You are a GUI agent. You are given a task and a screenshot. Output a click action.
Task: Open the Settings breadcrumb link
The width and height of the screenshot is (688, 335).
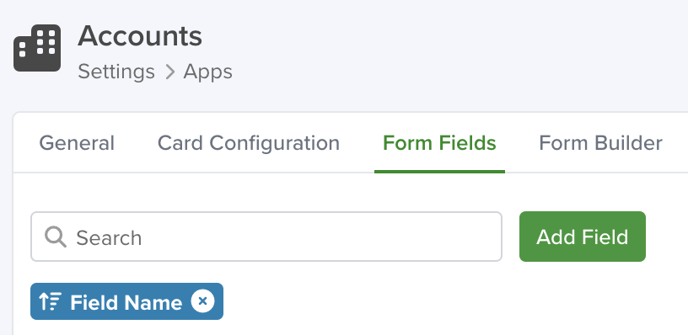point(116,72)
